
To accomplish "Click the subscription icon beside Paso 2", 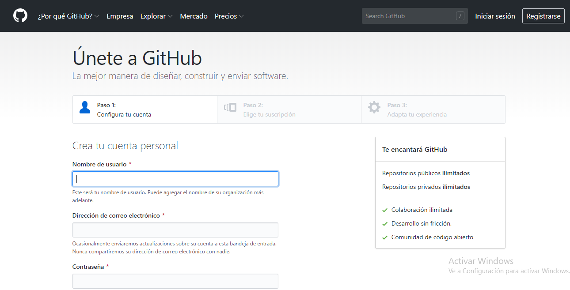I will click(230, 107).
